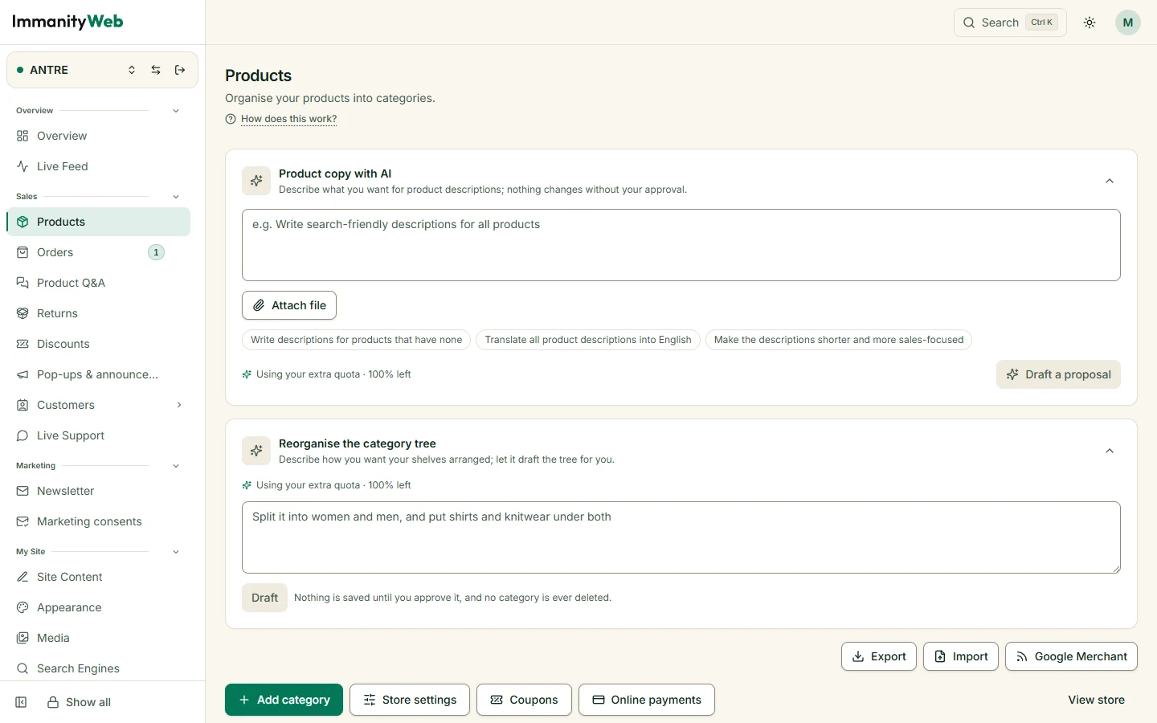Open the M user avatar menu

(x=1128, y=22)
